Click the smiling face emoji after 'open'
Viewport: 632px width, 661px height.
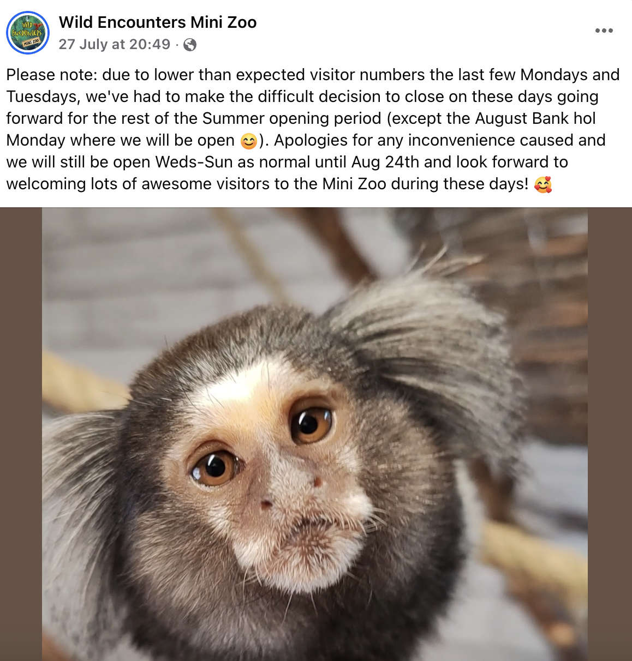point(248,141)
